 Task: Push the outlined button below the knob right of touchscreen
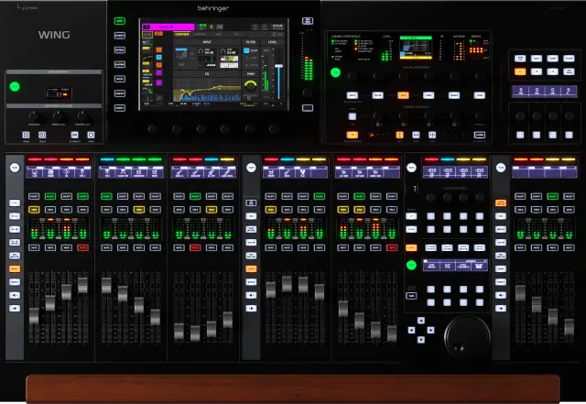coord(308,108)
